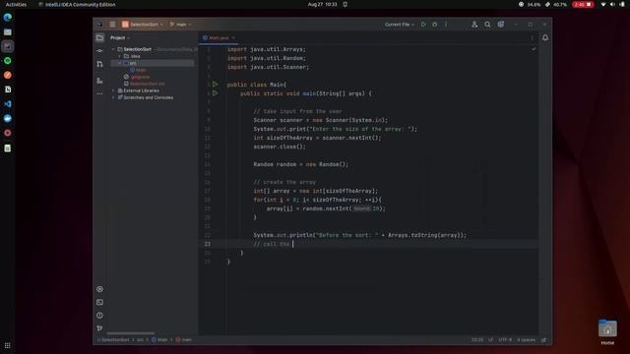Collapse the SelectionSort root folder
Screen dimensions: 630x354
pyautogui.click(x=113, y=49)
